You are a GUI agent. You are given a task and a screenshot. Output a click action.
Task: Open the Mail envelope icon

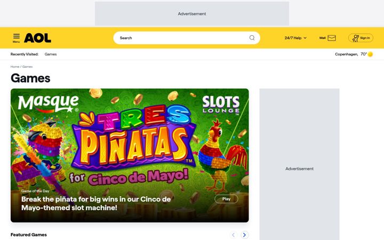332,38
